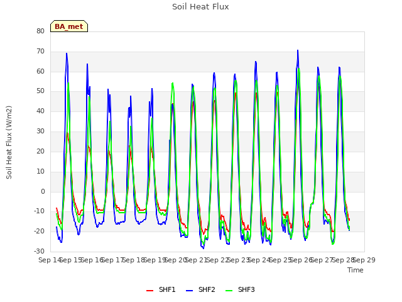Click the Sep 23 x-axis tick label
Screen dimensions: 402x302
[x=239, y=260]
